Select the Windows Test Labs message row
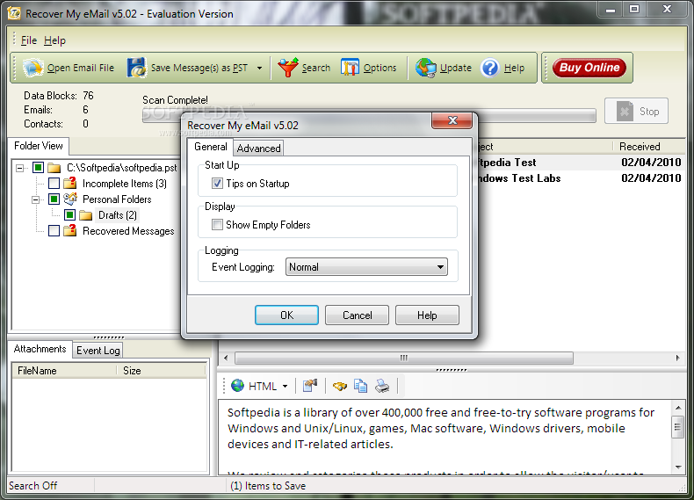694x500 pixels. pos(582,178)
